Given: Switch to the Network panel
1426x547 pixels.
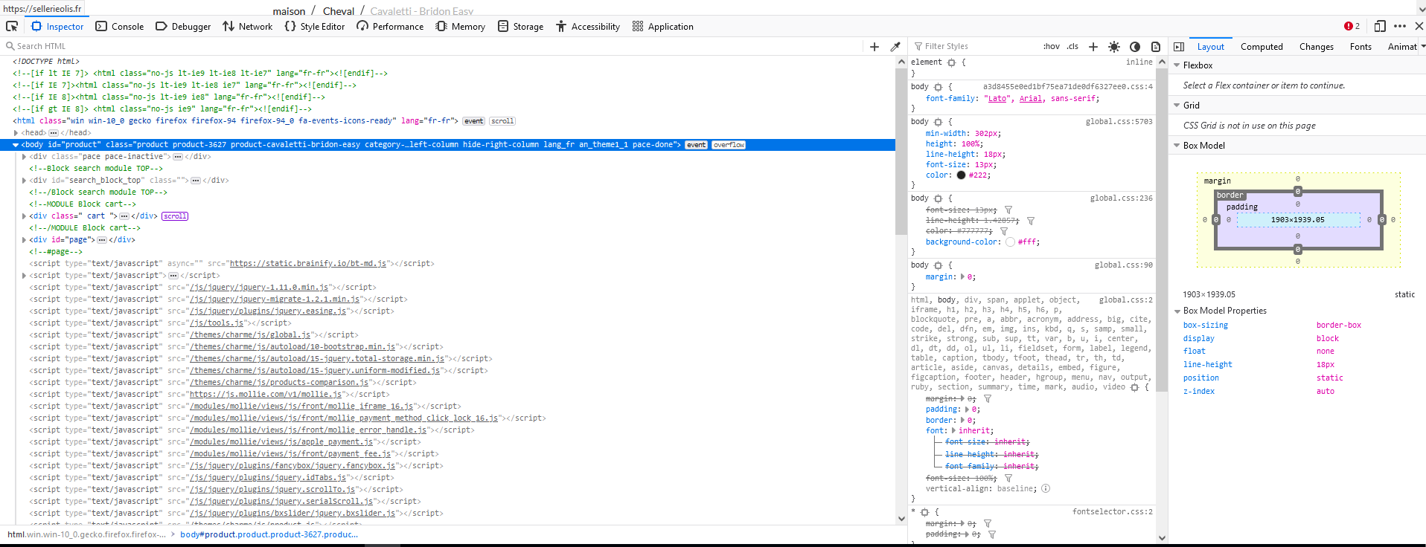Looking at the screenshot, I should (x=248, y=26).
